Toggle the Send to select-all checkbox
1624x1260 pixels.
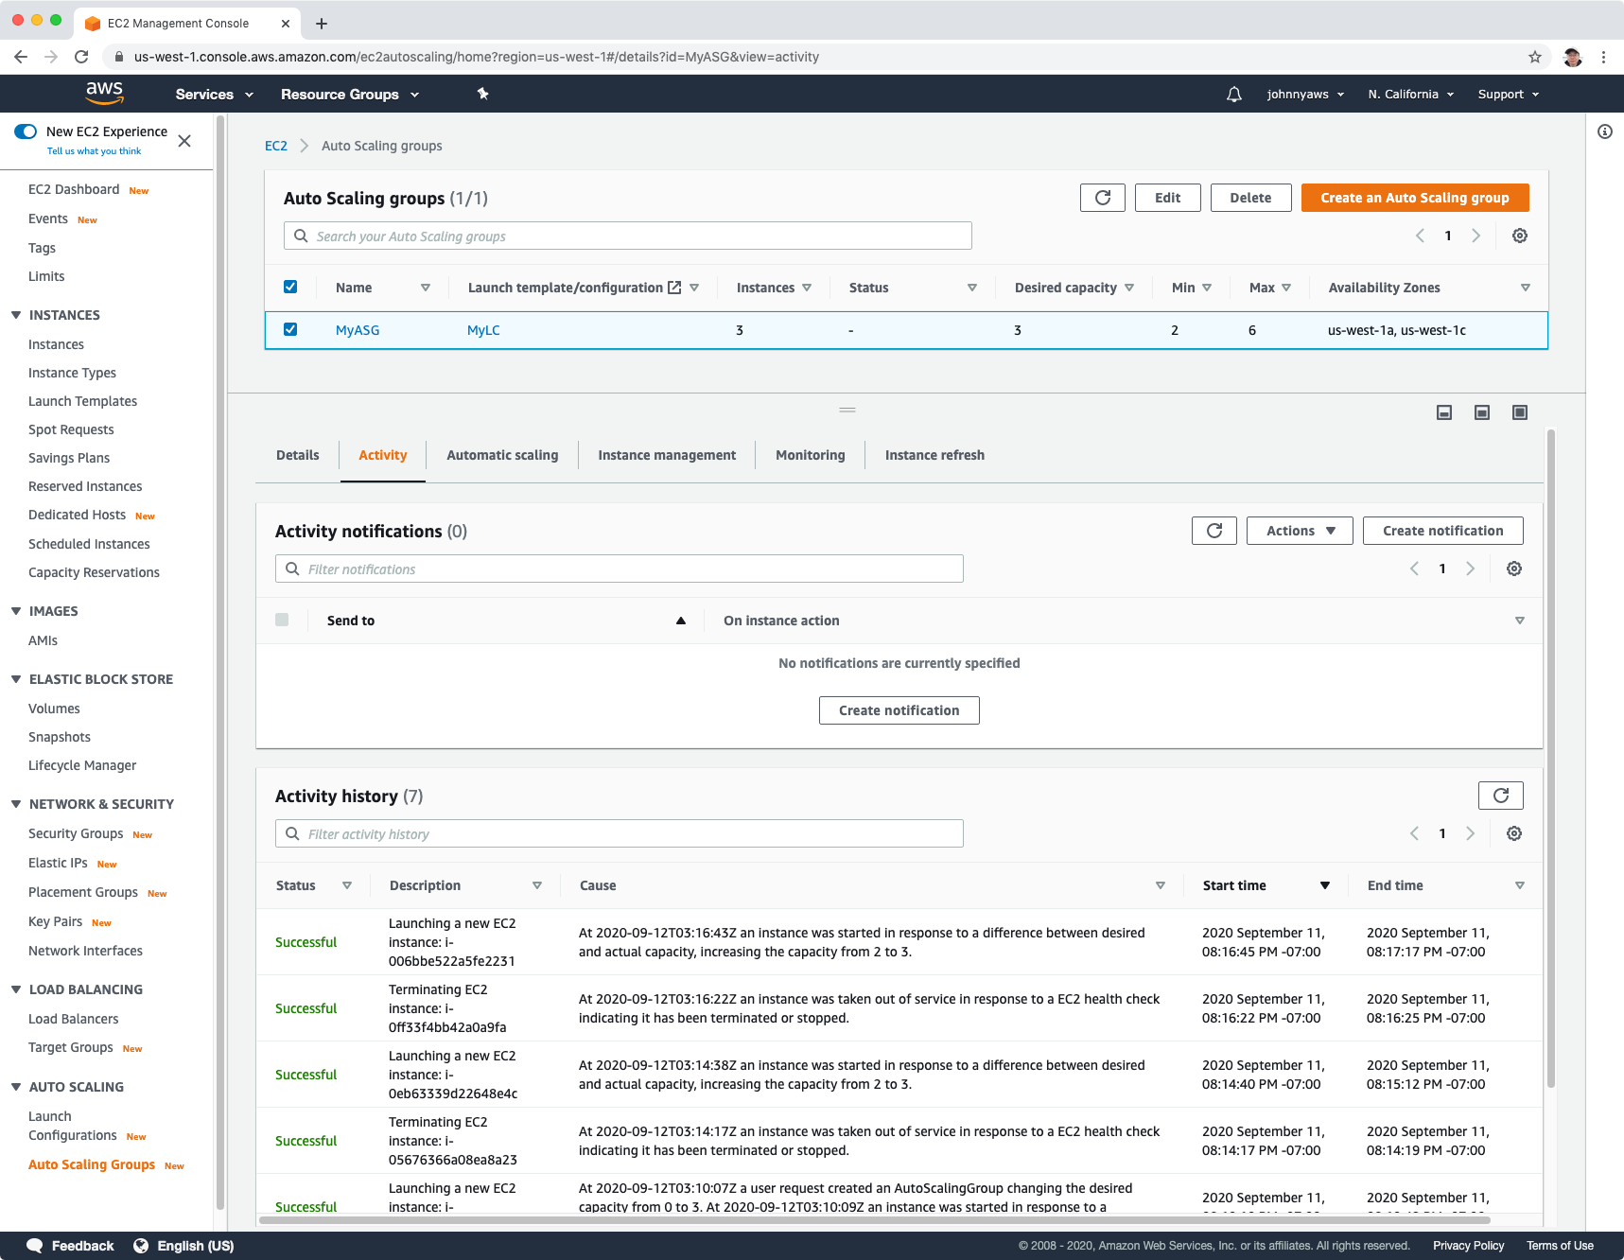coord(282,620)
